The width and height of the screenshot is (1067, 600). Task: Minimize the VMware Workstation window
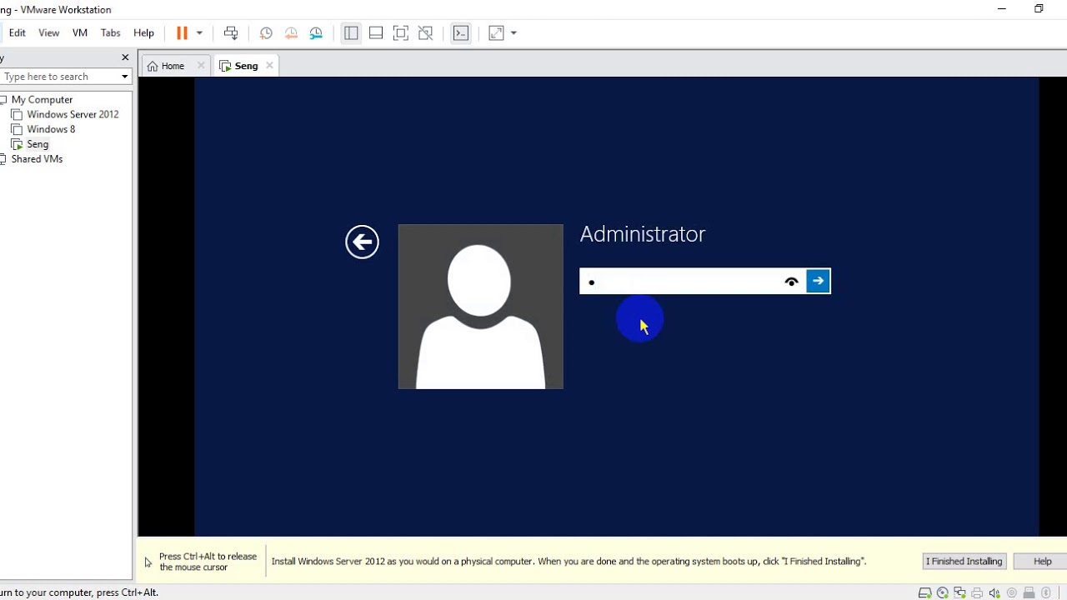point(1002,9)
